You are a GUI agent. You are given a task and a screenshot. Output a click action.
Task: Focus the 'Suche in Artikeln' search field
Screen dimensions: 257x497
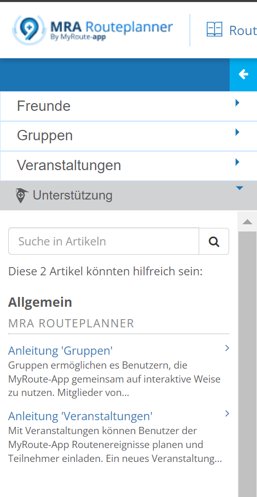[103, 241]
